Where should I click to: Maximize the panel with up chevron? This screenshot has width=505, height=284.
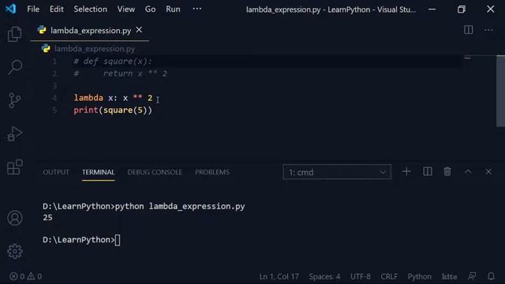point(468,172)
